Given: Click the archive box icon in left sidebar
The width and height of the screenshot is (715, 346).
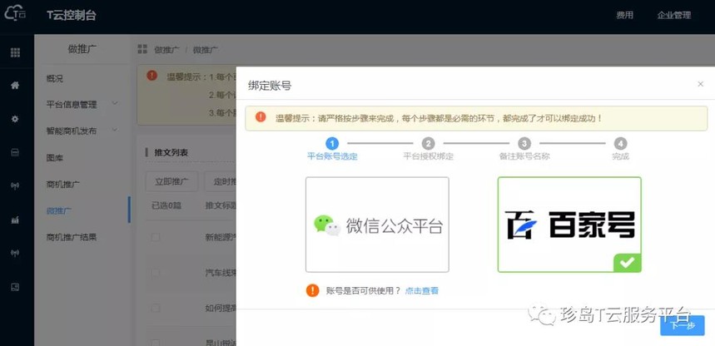Looking at the screenshot, I should coord(15,153).
